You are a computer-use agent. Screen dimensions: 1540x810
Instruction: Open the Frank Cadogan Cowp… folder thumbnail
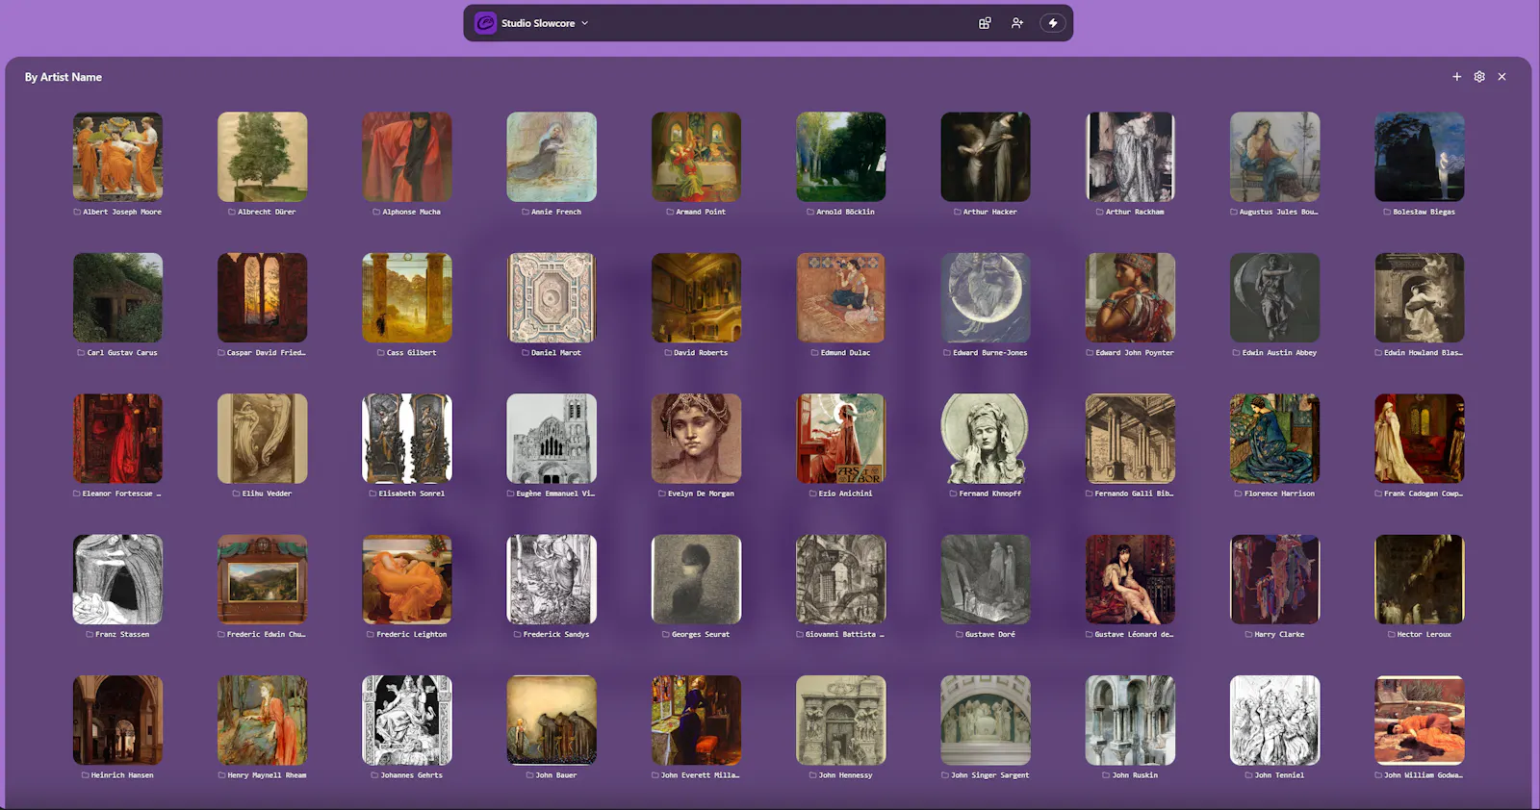1420,439
